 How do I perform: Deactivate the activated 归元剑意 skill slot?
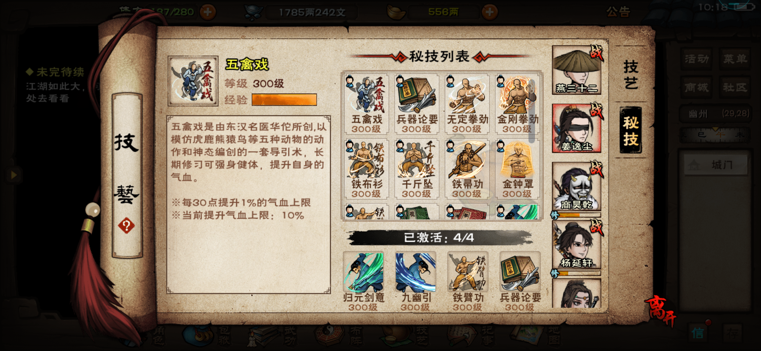pyautogui.click(x=364, y=281)
